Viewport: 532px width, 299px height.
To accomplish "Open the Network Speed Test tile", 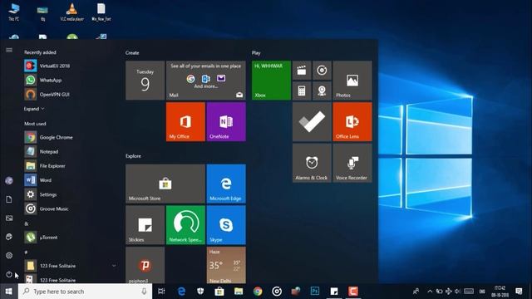I will 185,225.
